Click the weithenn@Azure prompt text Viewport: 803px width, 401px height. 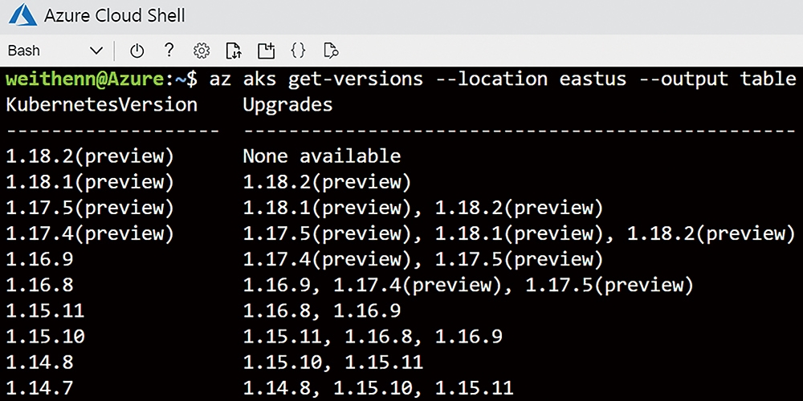coord(84,79)
